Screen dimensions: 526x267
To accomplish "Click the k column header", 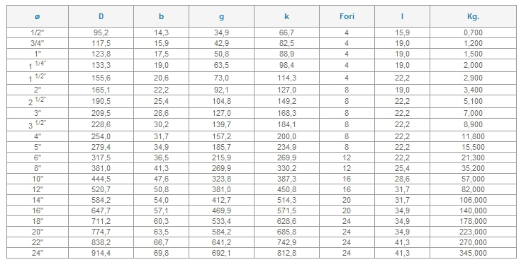I will coord(287,16).
